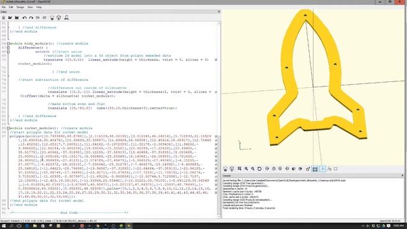The height and width of the screenshot is (229, 407).
Task: Click the Preview icon in viewport toolbar
Action: point(225,169)
